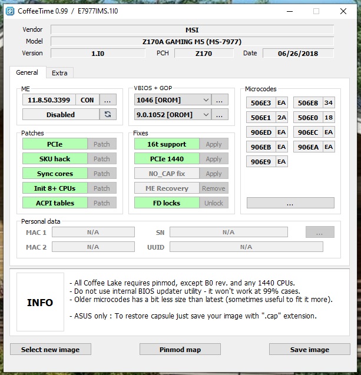Screen dimensions: 361x375
Task: Click revision 18 next to 506E0
Action: (x=329, y=117)
